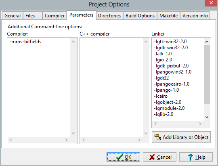Click the folder icon on Add Library button
The height and width of the screenshot is (166, 218).
coord(158,137)
